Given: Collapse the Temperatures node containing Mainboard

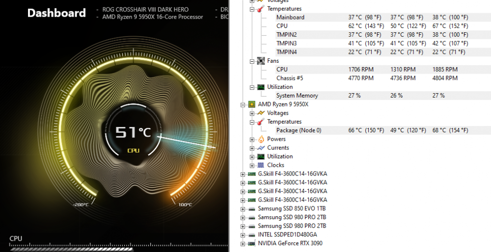Looking at the screenshot, I should coord(252,9).
